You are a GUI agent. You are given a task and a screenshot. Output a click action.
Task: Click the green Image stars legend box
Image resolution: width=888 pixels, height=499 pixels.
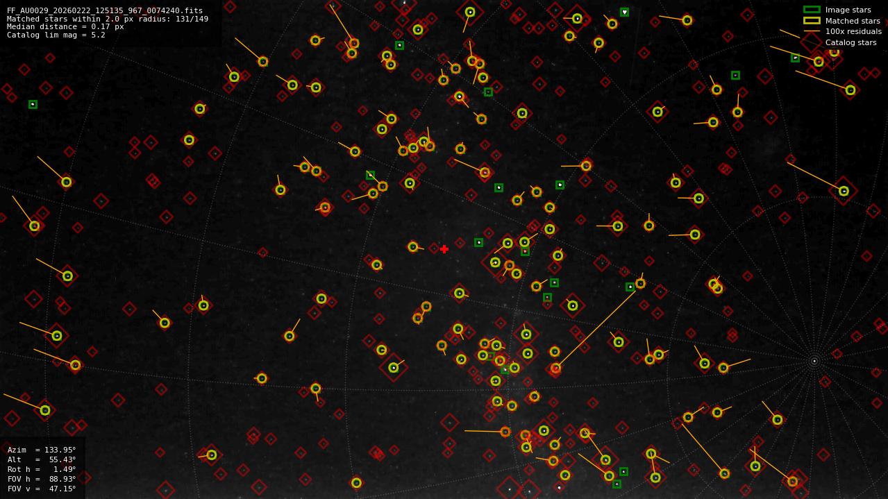pos(812,10)
